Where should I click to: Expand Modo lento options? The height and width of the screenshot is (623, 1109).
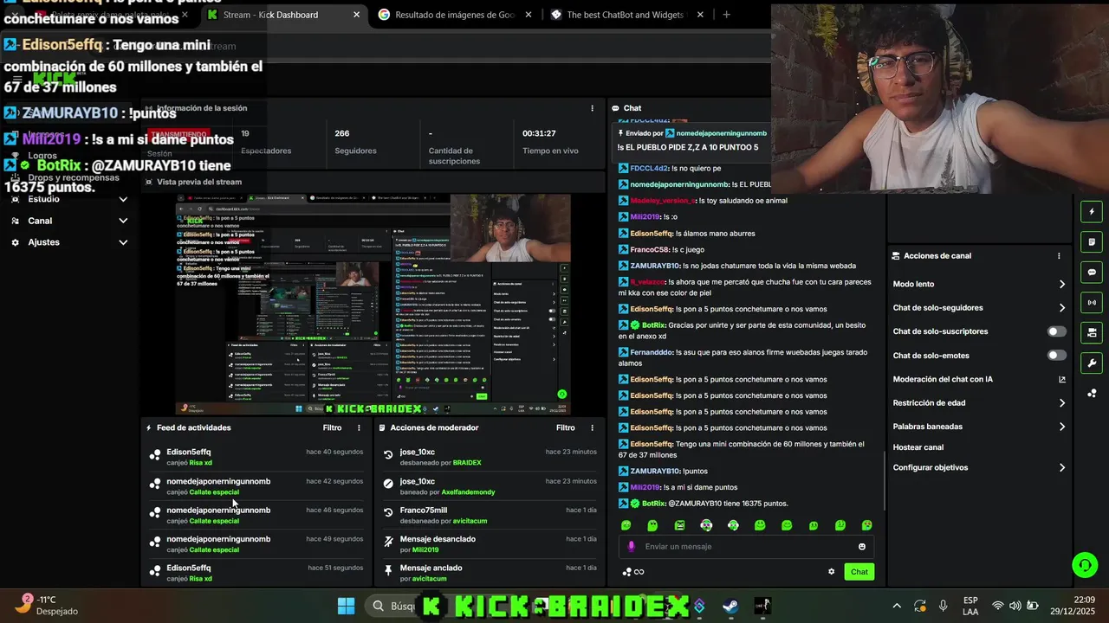point(1062,284)
